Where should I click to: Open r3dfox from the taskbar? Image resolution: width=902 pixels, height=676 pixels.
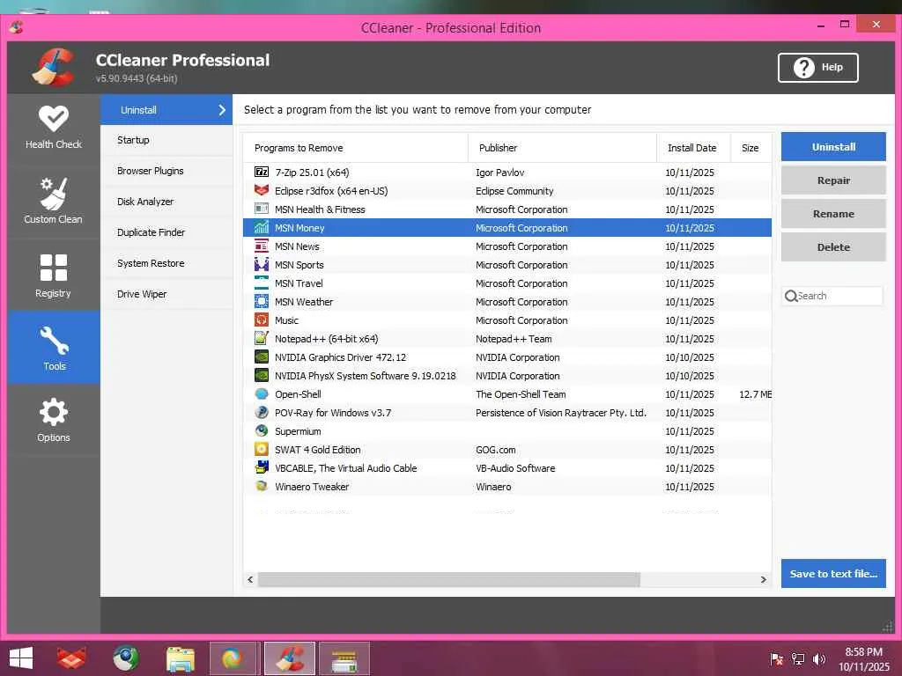click(70, 658)
